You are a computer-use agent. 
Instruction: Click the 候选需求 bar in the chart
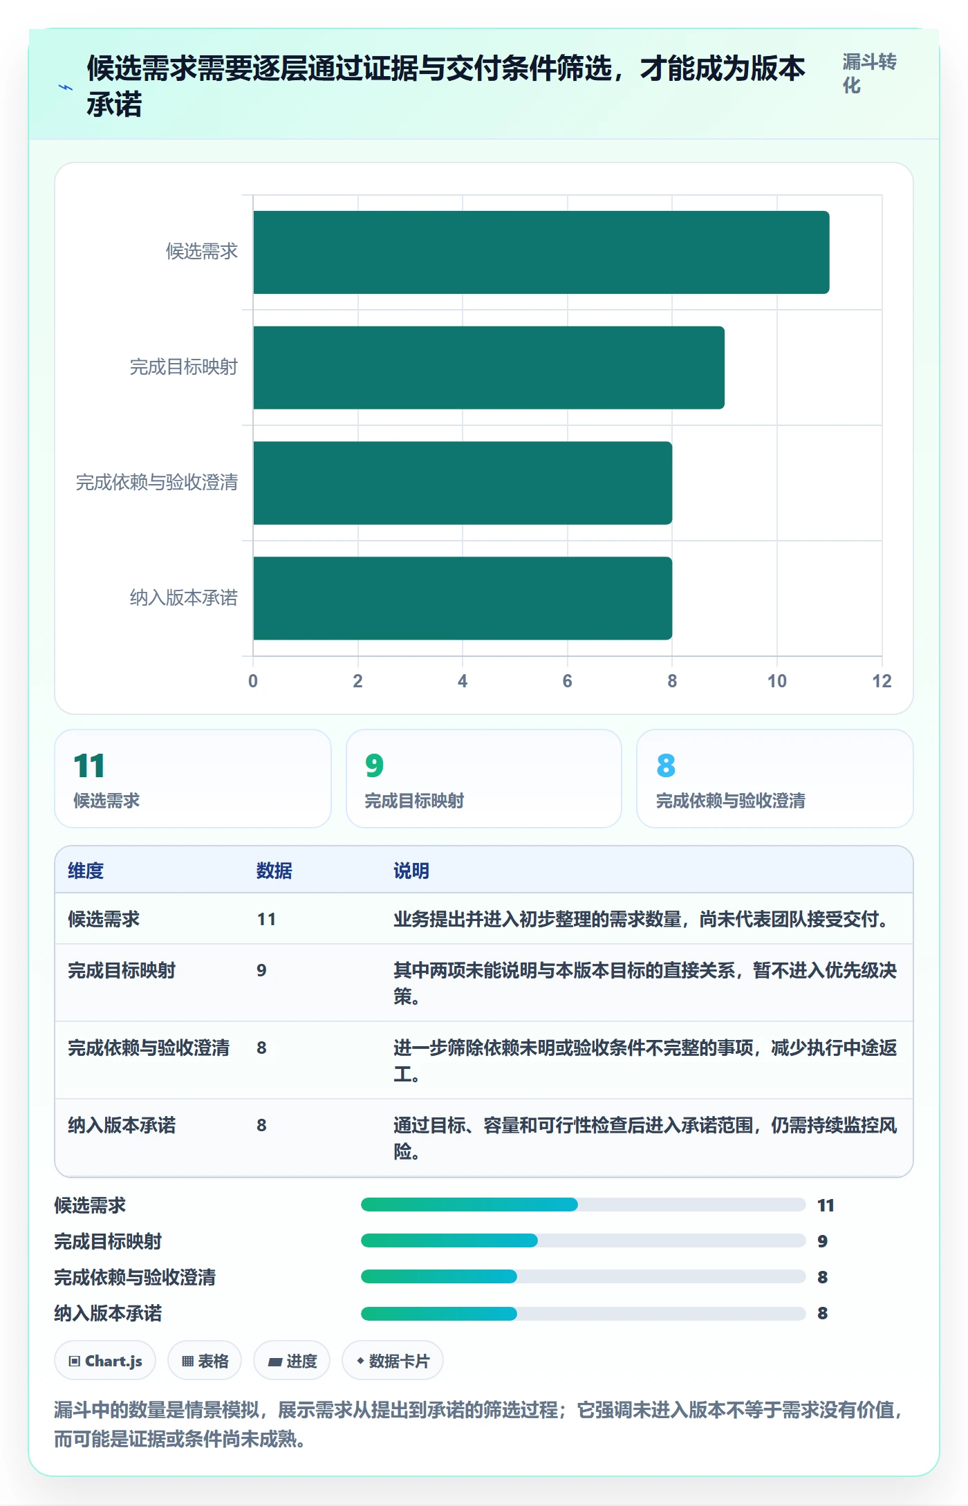point(541,252)
